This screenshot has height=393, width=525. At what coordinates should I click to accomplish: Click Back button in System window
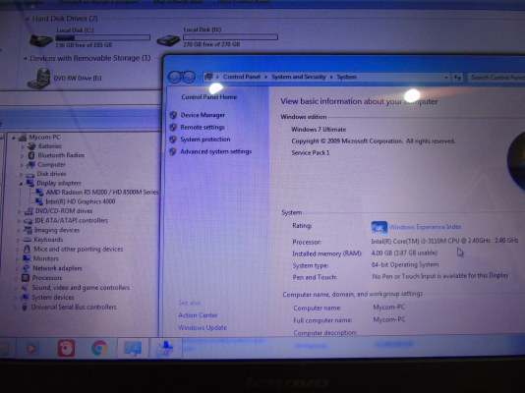[x=174, y=78]
